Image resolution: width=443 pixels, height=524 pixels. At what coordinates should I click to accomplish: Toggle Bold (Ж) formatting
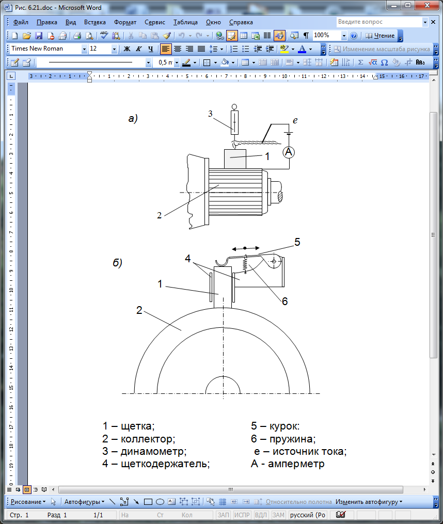click(x=127, y=49)
